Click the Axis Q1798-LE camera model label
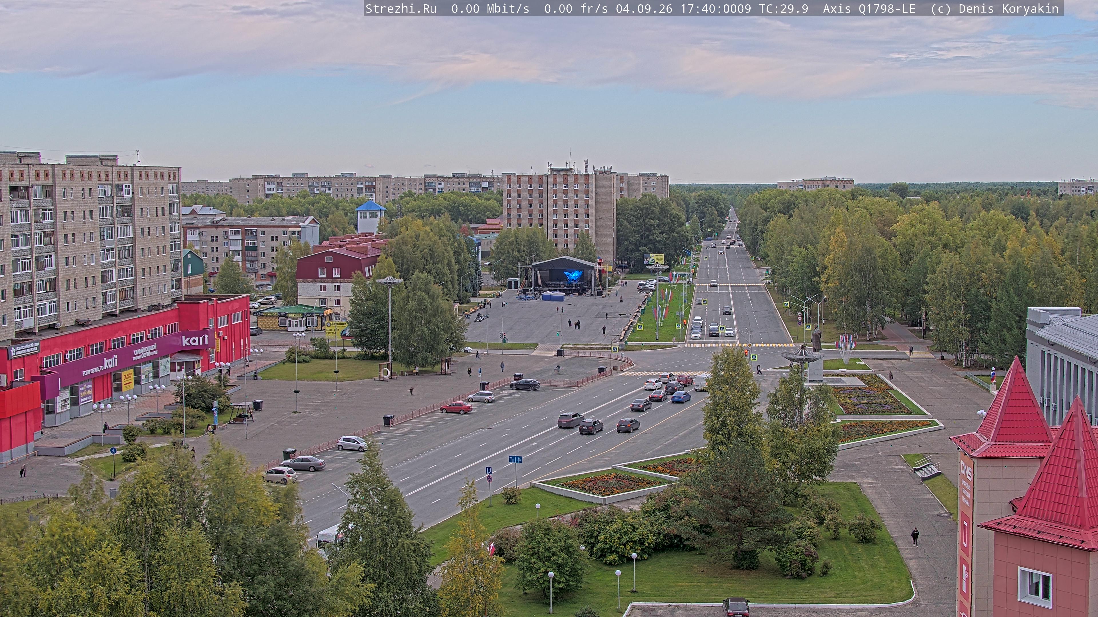The image size is (1098, 617). (869, 9)
